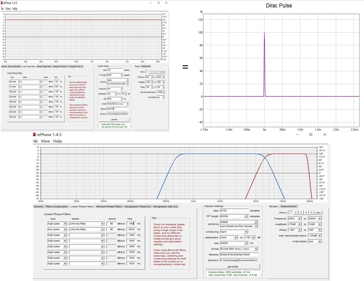Click the taps field showing 4128 in the lower window
364x281 pixels.
(x=234, y=211)
